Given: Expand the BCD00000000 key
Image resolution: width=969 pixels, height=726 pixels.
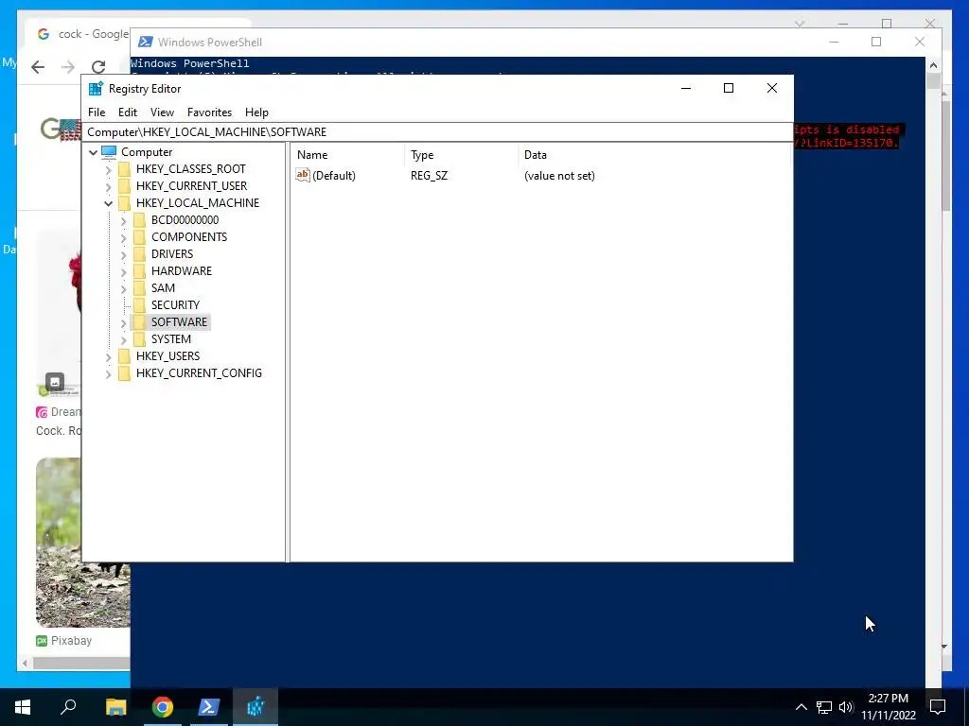Looking at the screenshot, I should 123,220.
